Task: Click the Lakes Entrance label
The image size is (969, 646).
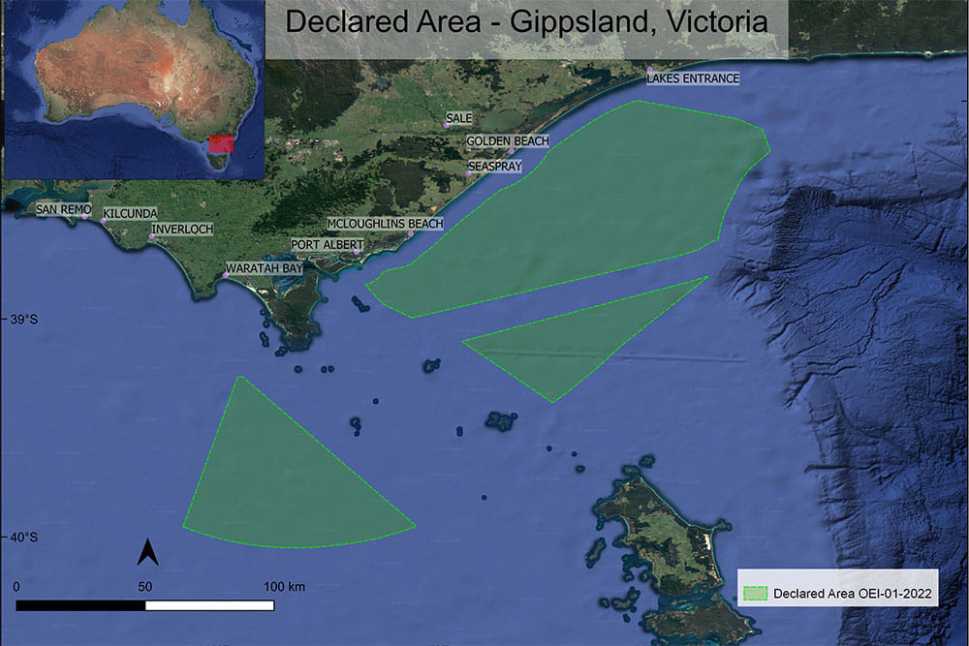Action: [x=692, y=78]
